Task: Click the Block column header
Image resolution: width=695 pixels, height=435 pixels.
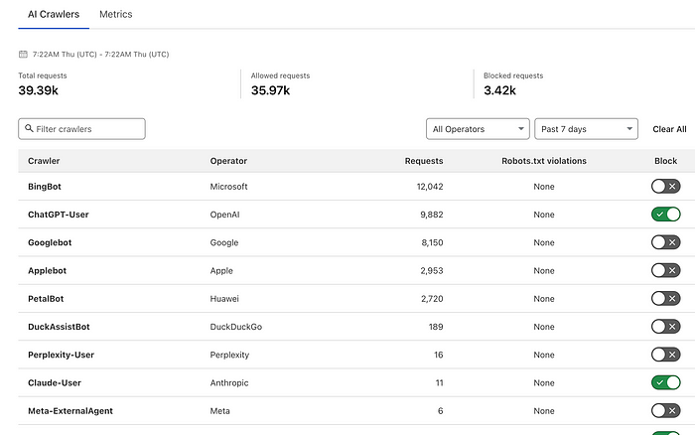Action: (666, 161)
